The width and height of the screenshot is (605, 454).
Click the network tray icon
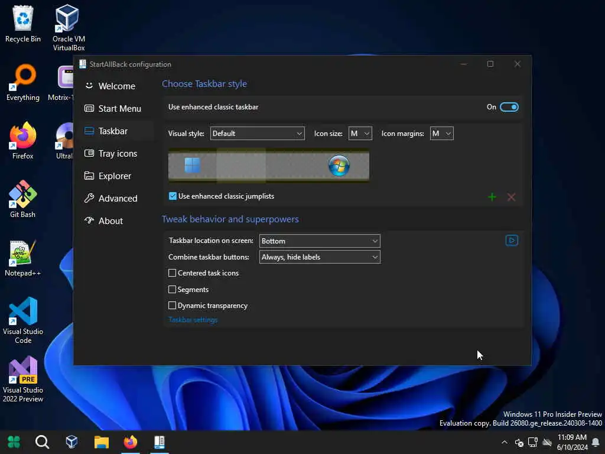533,442
